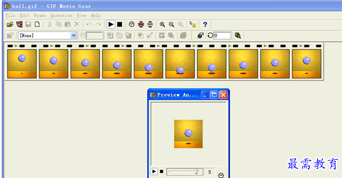Screen dimensions: 342x178
Task: Click the grayed layered sheet icon
Action: [x=183, y=35]
